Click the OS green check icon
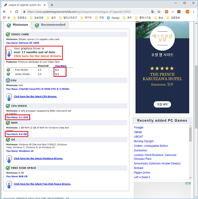 pos(8,140)
